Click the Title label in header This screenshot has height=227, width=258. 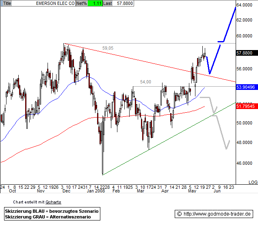[x=7, y=3]
